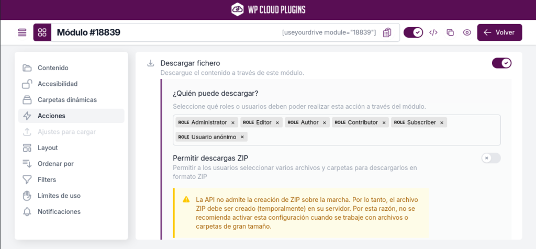The height and width of the screenshot is (249, 536).
Task: Click the Contenido folder icon
Action: [x=27, y=68]
